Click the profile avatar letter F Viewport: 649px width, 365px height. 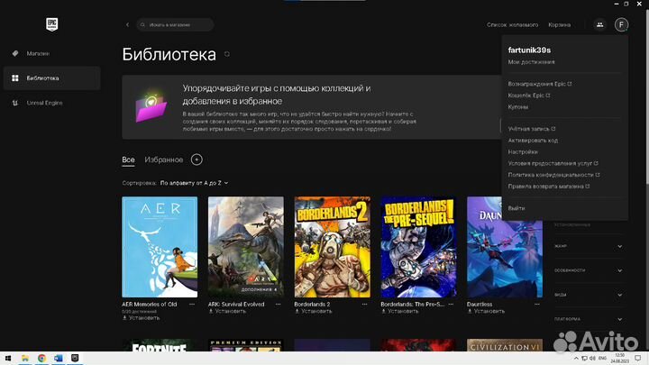coord(621,24)
